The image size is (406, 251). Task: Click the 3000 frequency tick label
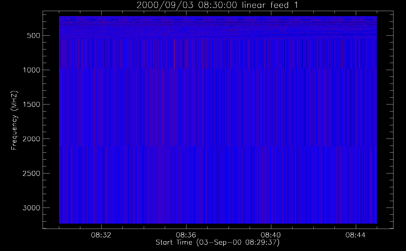point(31,208)
